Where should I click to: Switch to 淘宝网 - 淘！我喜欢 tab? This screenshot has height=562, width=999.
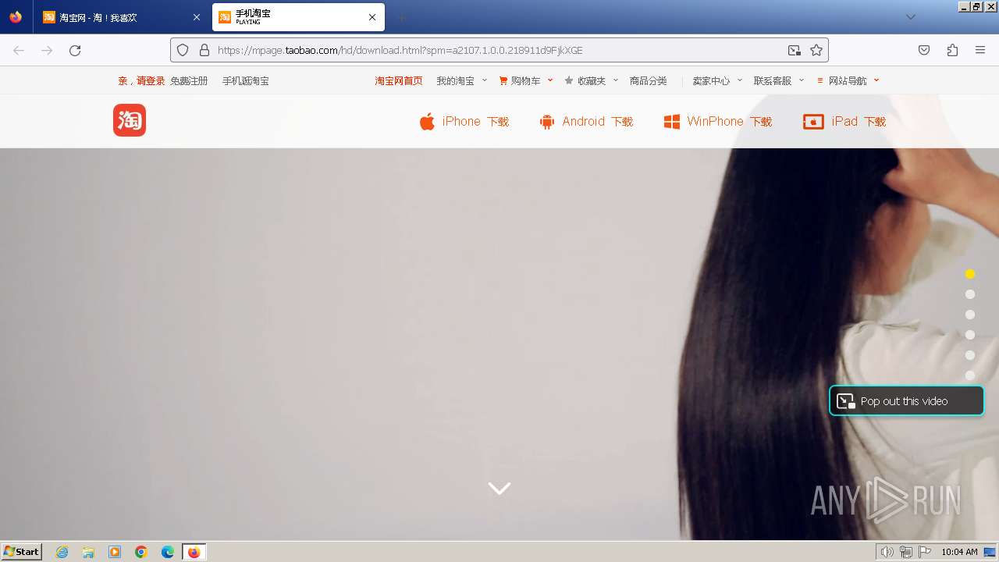point(122,17)
